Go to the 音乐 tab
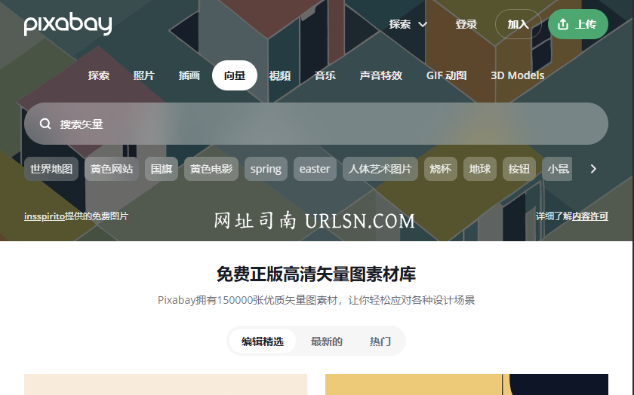The height and width of the screenshot is (395, 634). (x=325, y=75)
